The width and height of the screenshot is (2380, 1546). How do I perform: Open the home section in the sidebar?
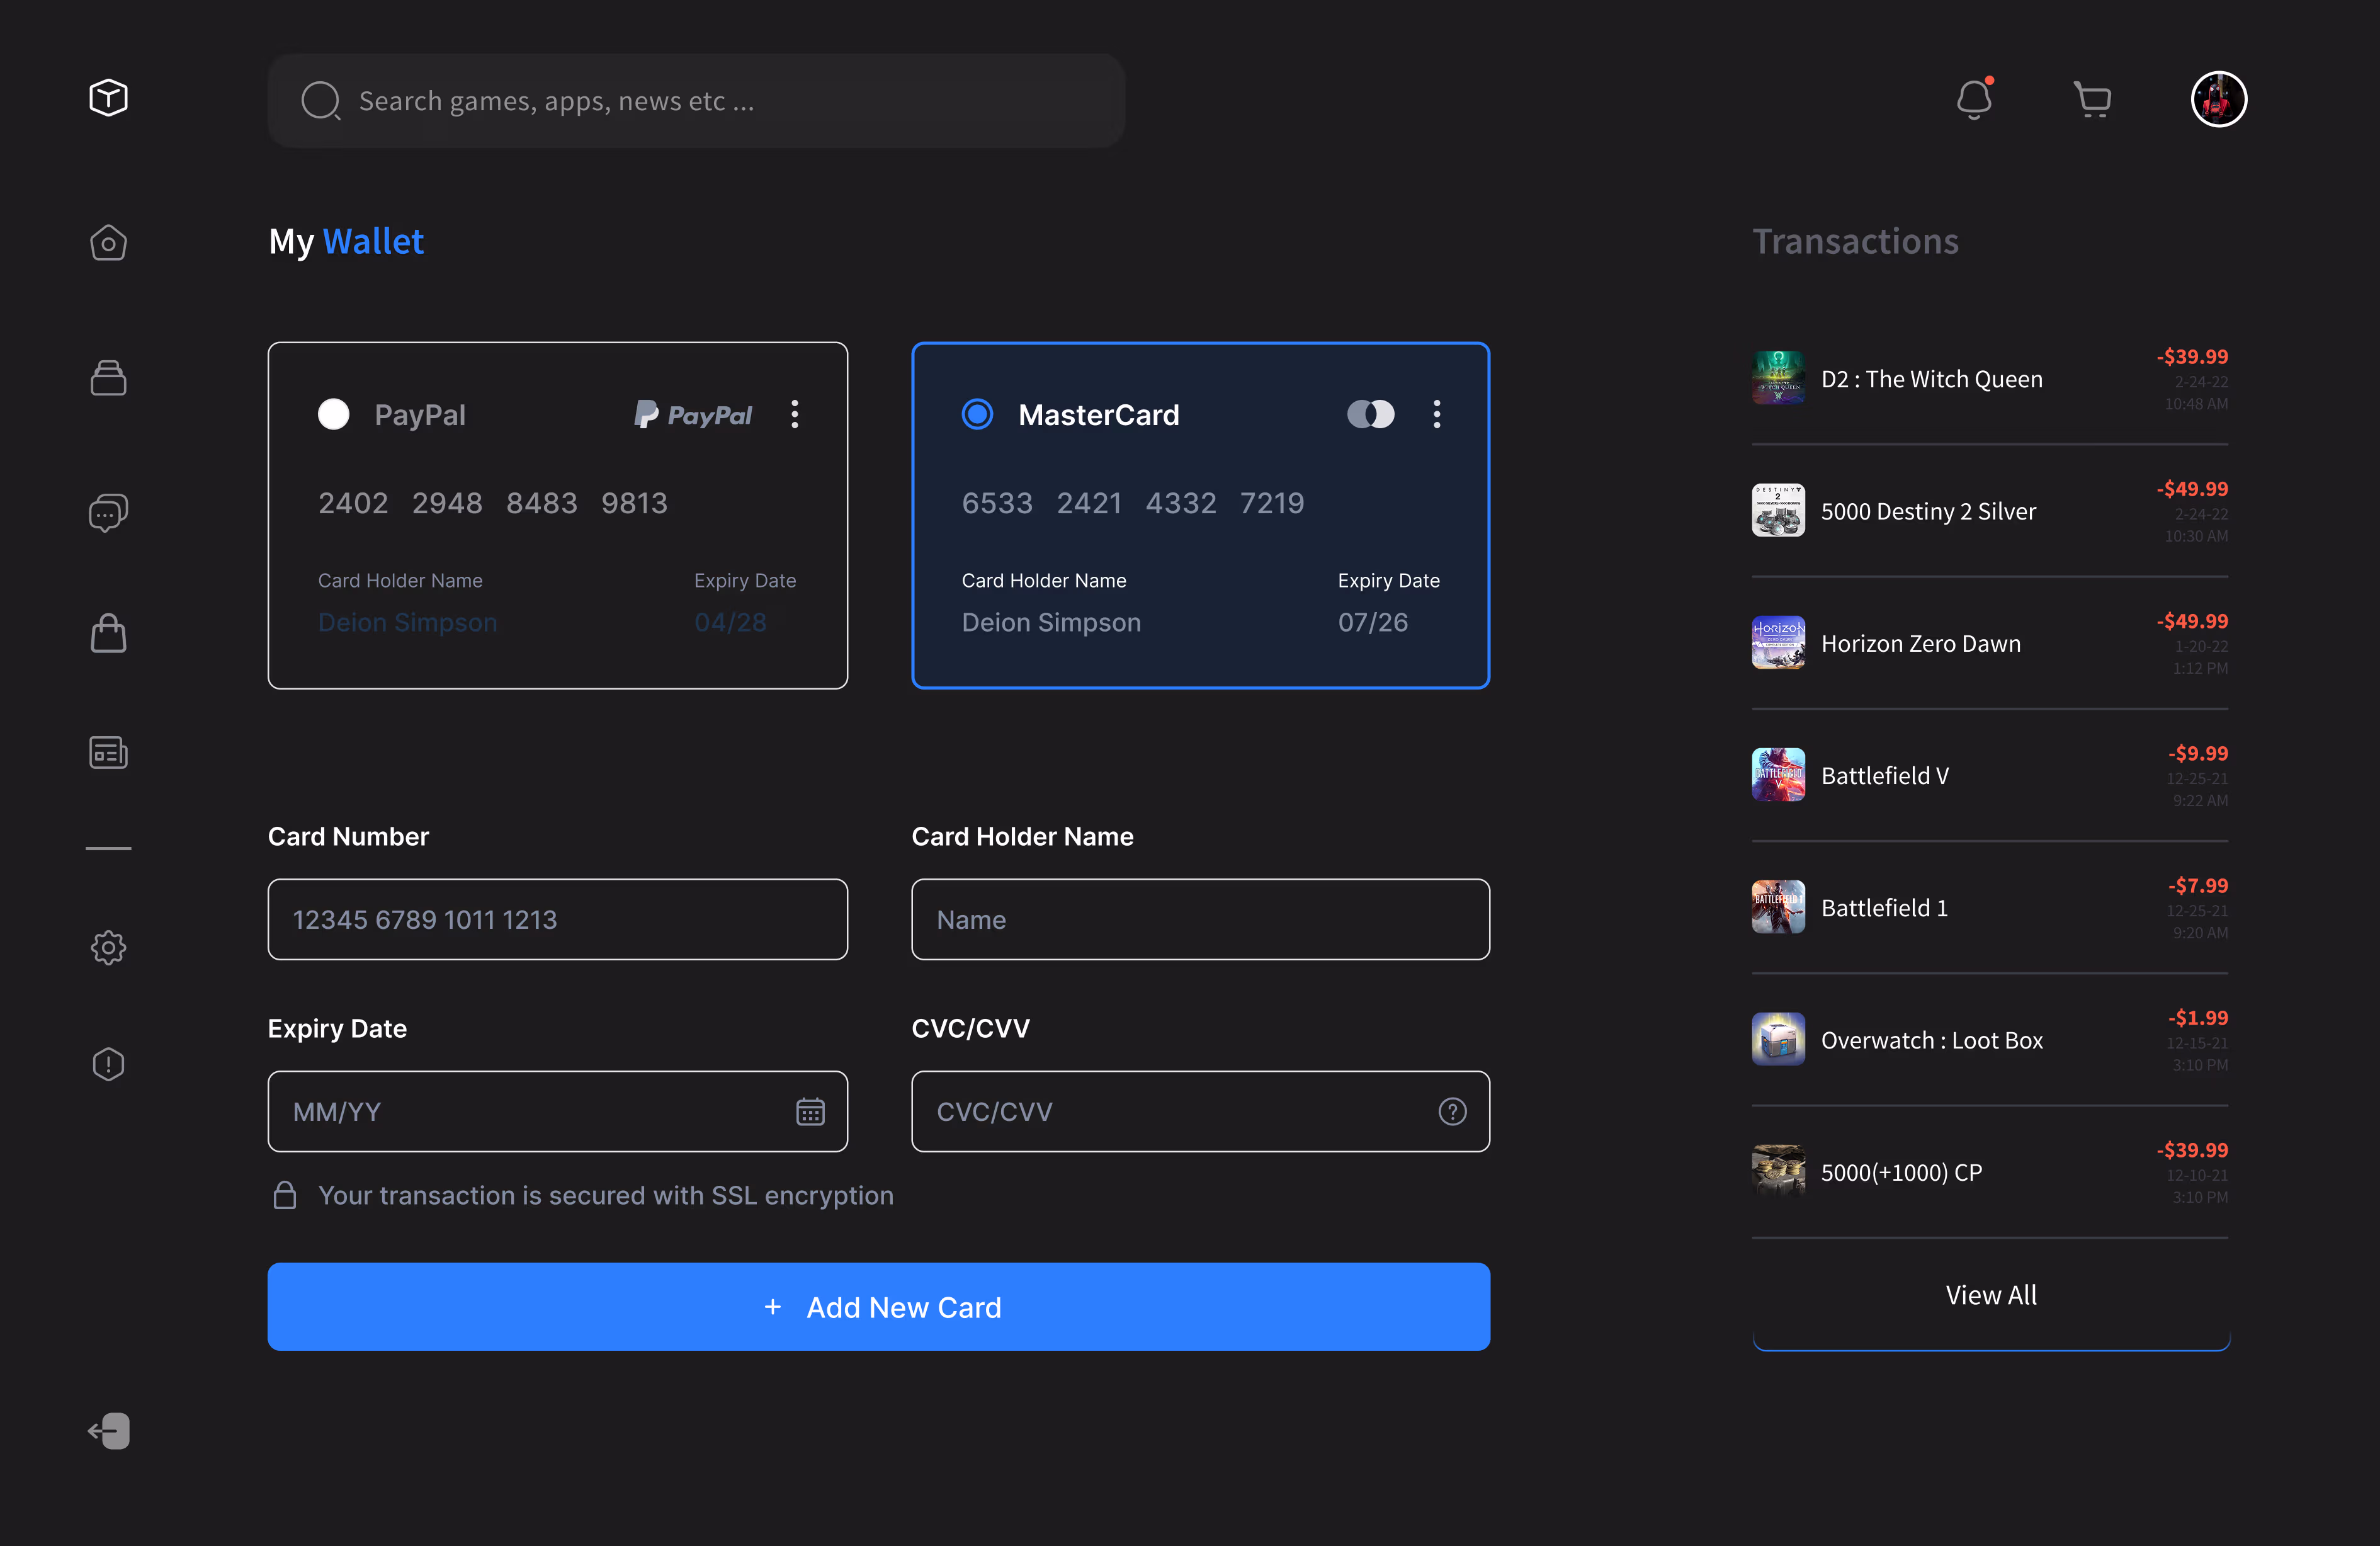pos(108,243)
